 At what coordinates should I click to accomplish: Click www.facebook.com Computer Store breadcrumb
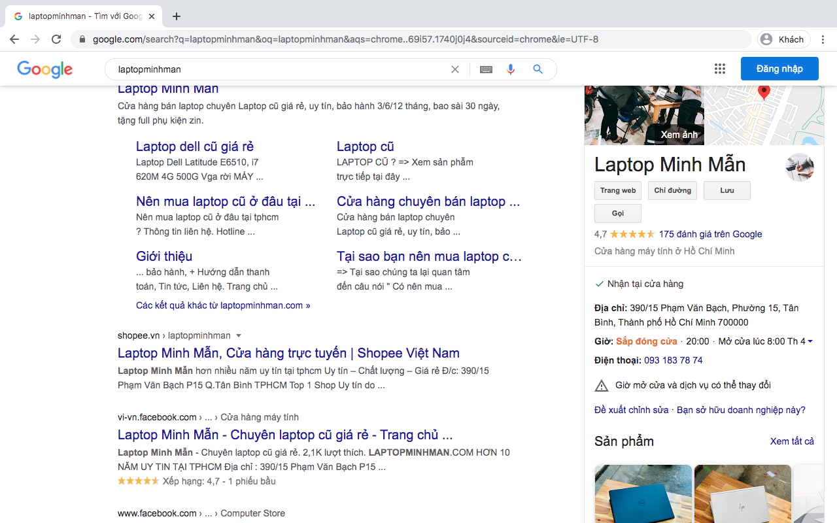[201, 513]
